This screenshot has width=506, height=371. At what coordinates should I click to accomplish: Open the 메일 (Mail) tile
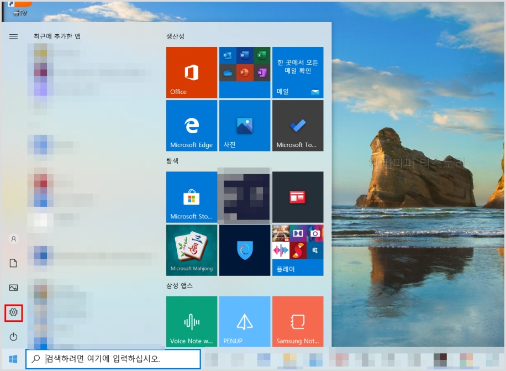pyautogui.click(x=298, y=72)
